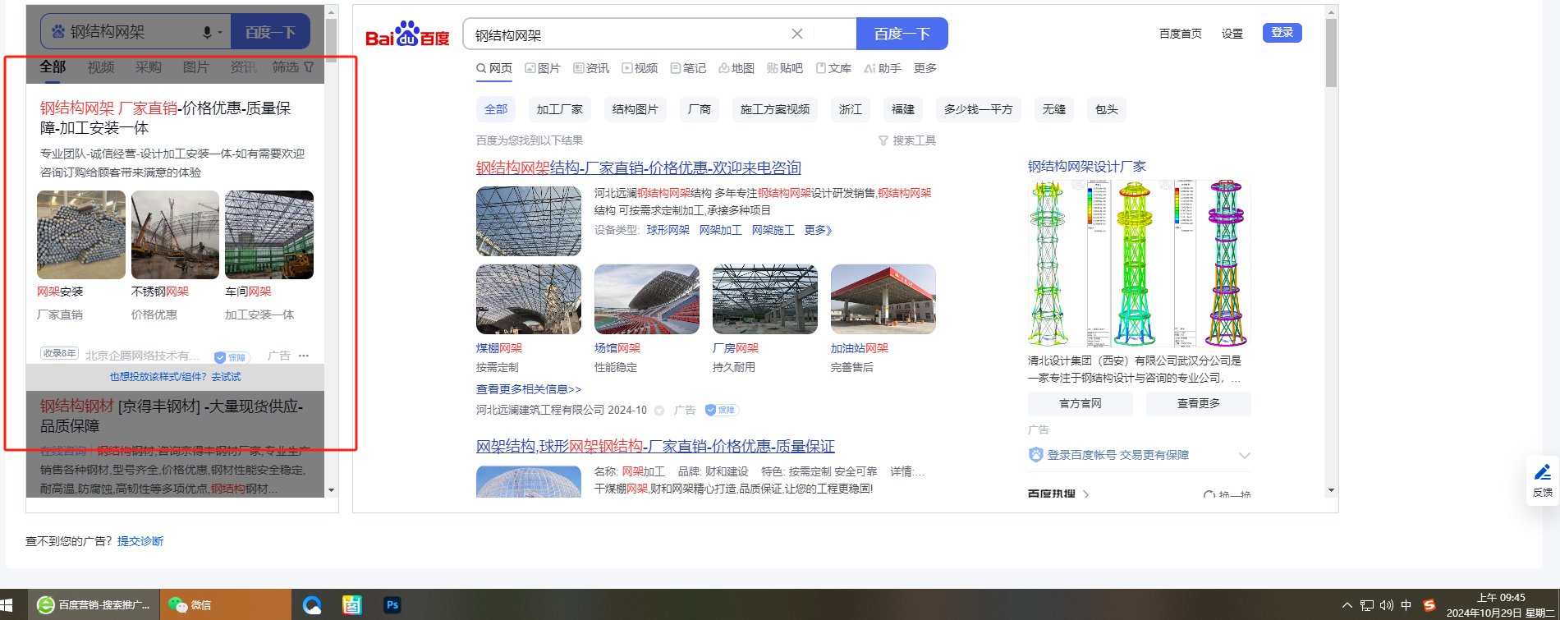Viewport: 1560px width, 620px height.
Task: Click the volume speaker tray icon
Action: (1387, 606)
